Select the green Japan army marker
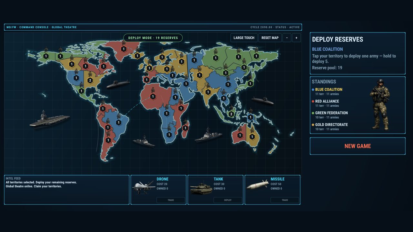This screenshot has width=413, height=232. click(x=250, y=83)
